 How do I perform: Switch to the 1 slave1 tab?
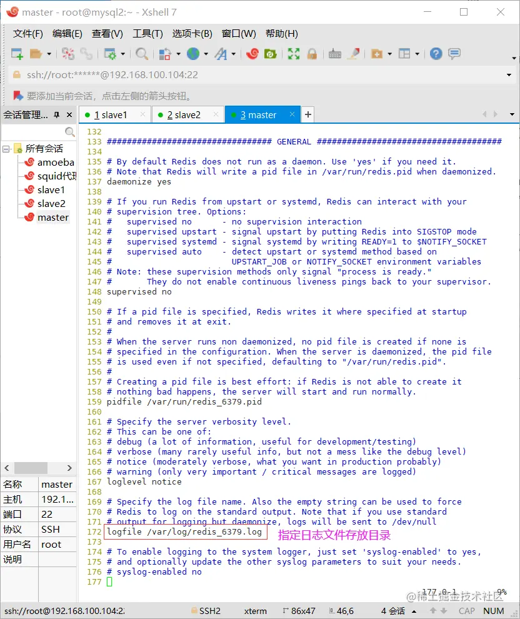(x=115, y=115)
